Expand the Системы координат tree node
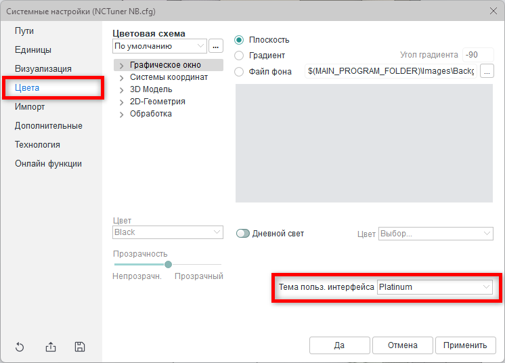This screenshot has width=505, height=363. pos(122,78)
